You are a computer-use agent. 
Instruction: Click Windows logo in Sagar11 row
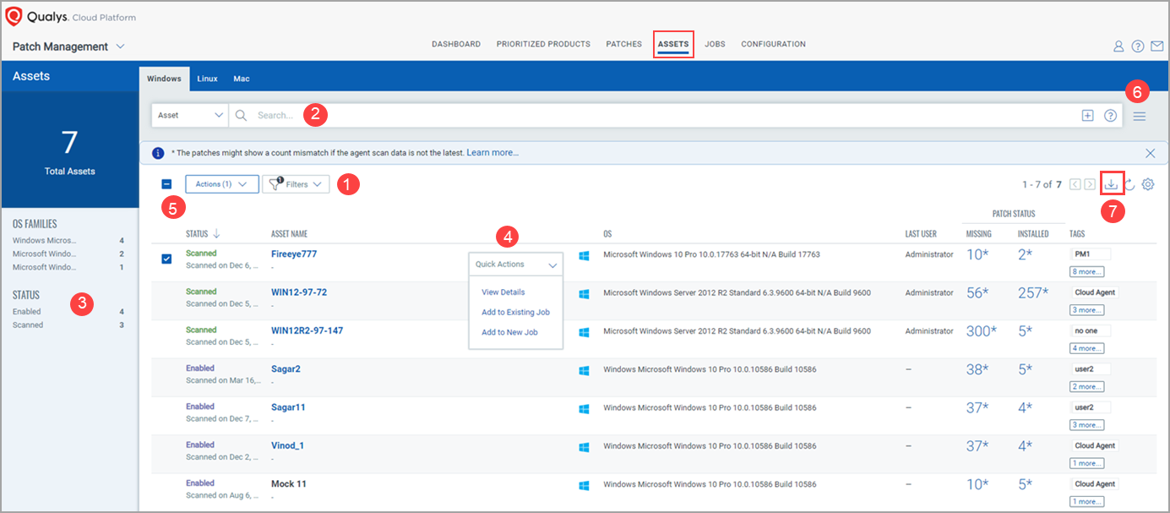pyautogui.click(x=584, y=408)
